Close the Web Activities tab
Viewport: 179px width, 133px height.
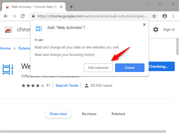click(61, 7)
